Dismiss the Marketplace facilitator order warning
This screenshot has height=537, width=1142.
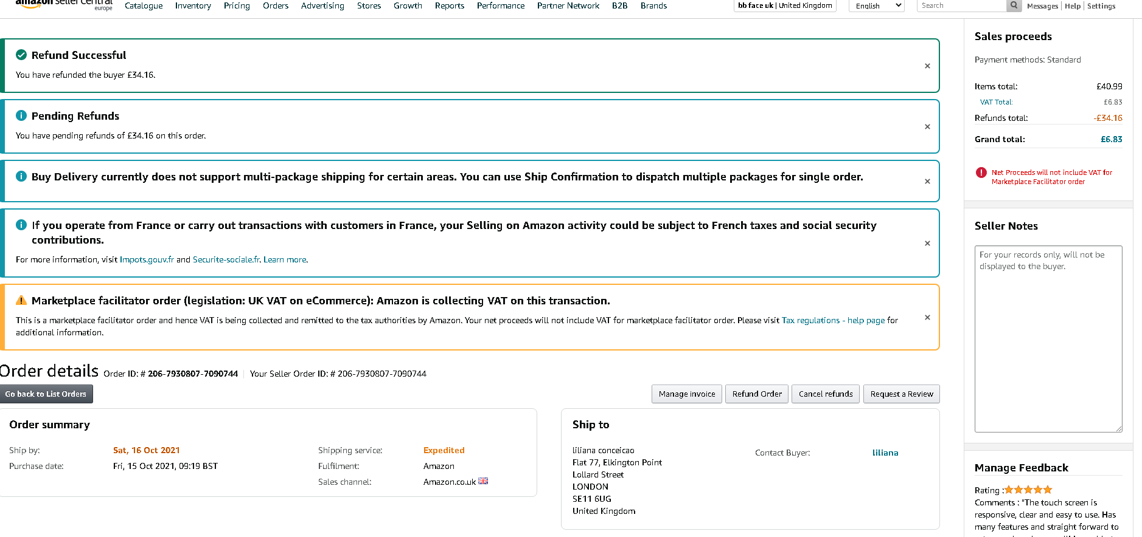coord(927,318)
